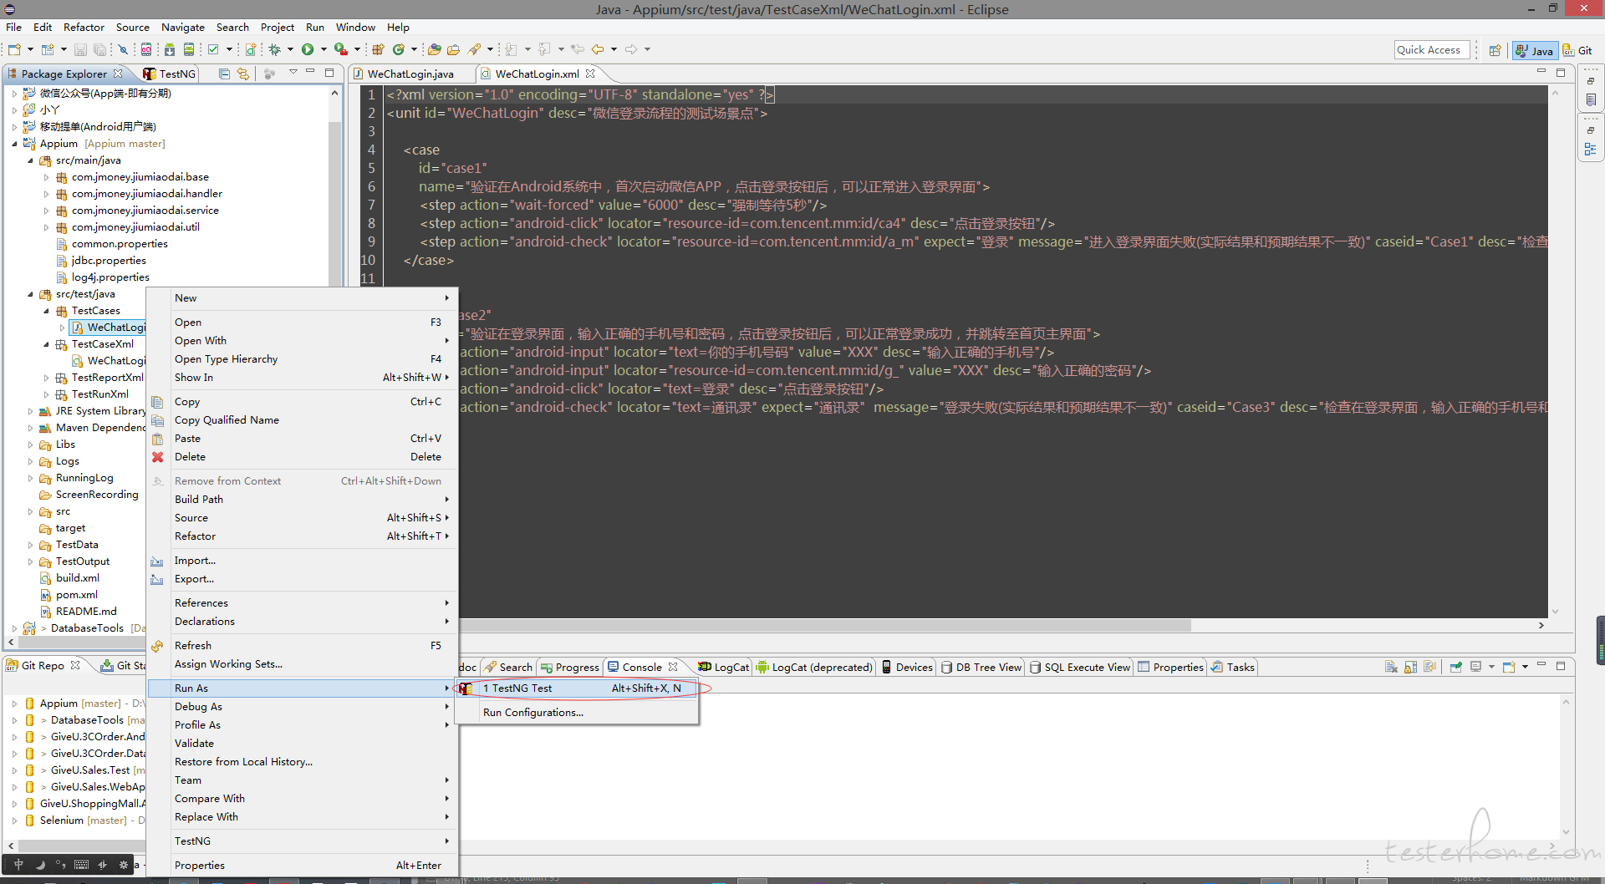Toggle the checkmark task toolbar icon
This screenshot has height=884, width=1605.
[212, 49]
